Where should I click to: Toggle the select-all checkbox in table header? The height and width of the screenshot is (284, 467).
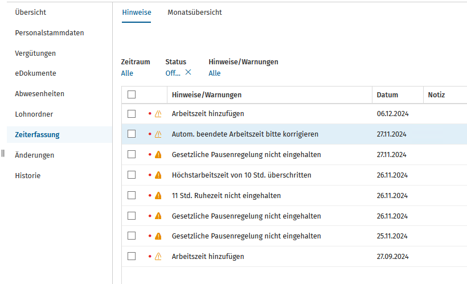click(132, 95)
